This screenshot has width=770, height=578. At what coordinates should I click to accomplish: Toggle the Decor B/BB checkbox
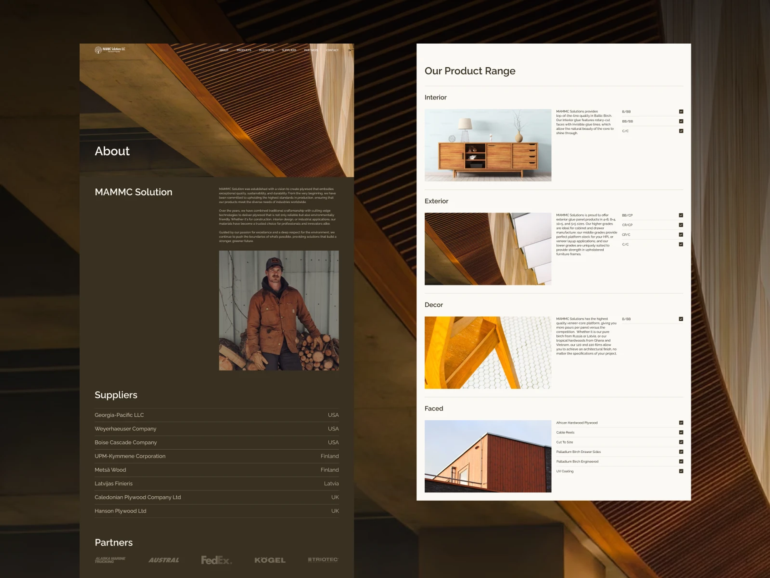pos(681,319)
